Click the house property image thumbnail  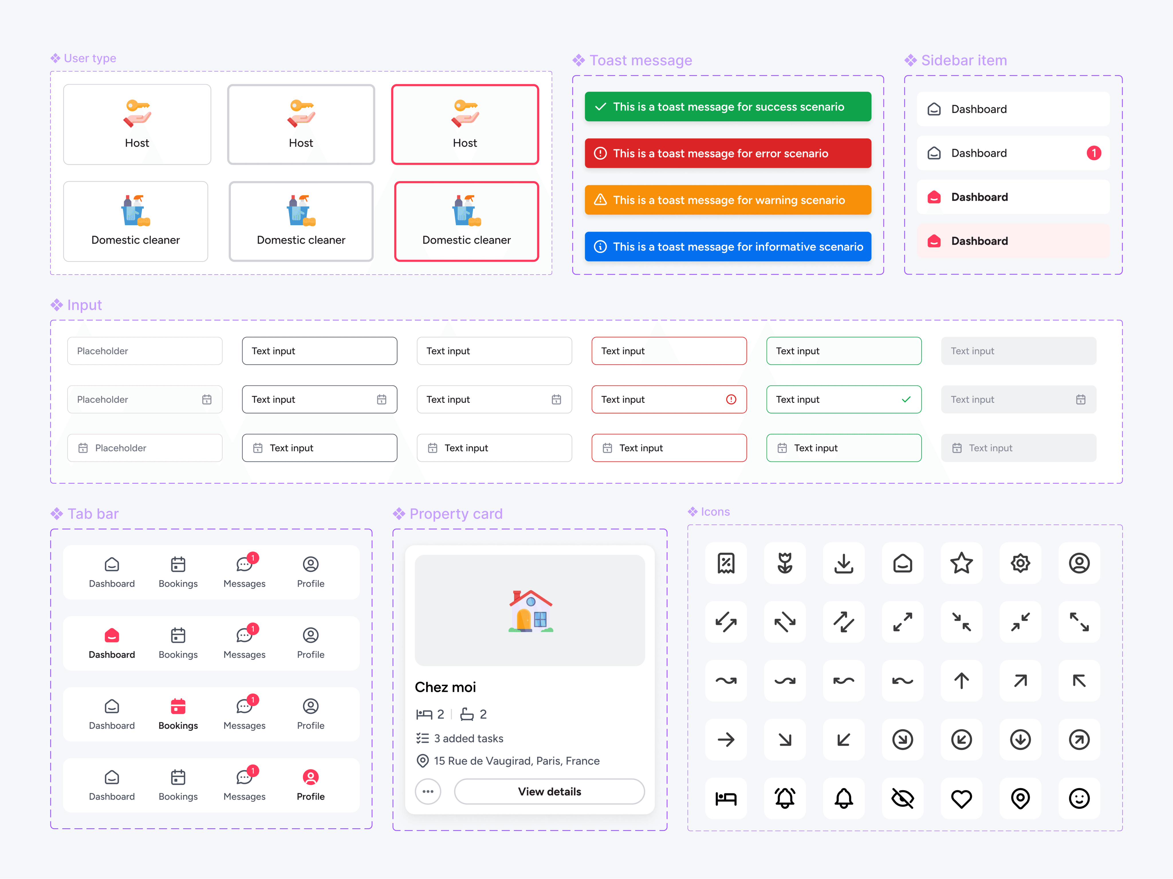coord(530,610)
